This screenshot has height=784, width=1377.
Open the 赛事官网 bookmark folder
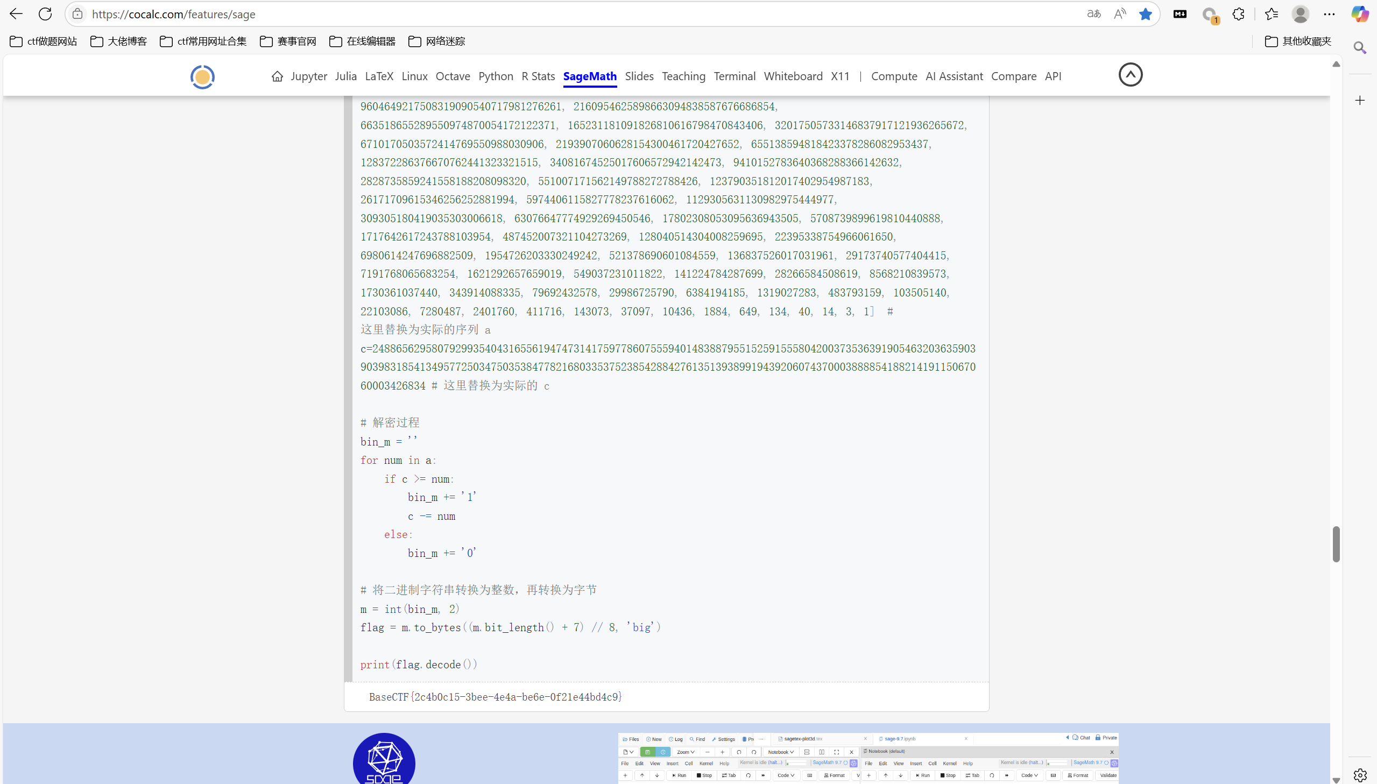tap(288, 41)
